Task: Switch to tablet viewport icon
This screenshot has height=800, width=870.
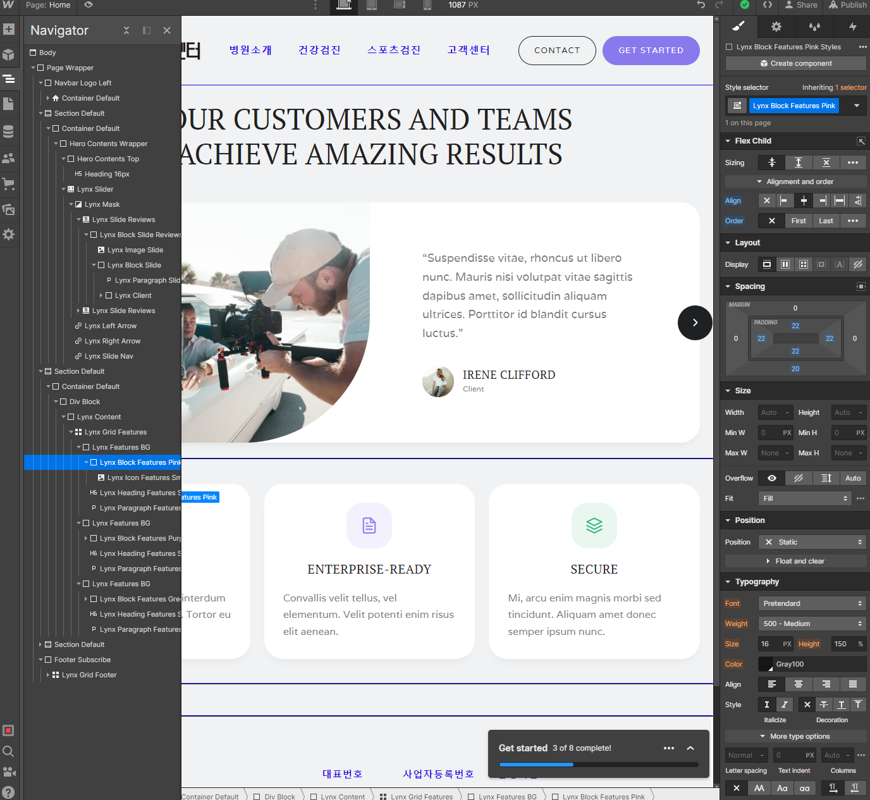Action: pos(372,5)
